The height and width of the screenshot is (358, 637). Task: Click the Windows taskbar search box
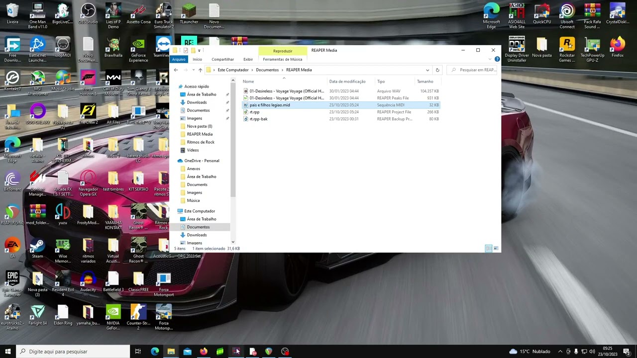tap(73, 352)
